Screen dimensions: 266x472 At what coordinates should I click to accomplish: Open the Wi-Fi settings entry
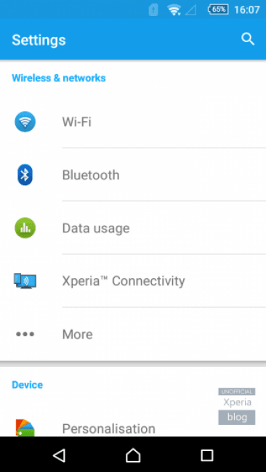[133, 121]
